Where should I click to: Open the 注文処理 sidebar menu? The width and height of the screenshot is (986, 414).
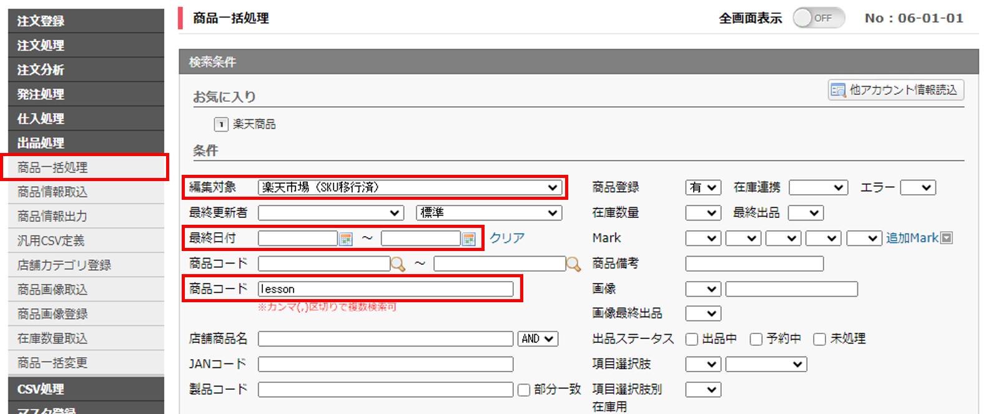[x=86, y=45]
